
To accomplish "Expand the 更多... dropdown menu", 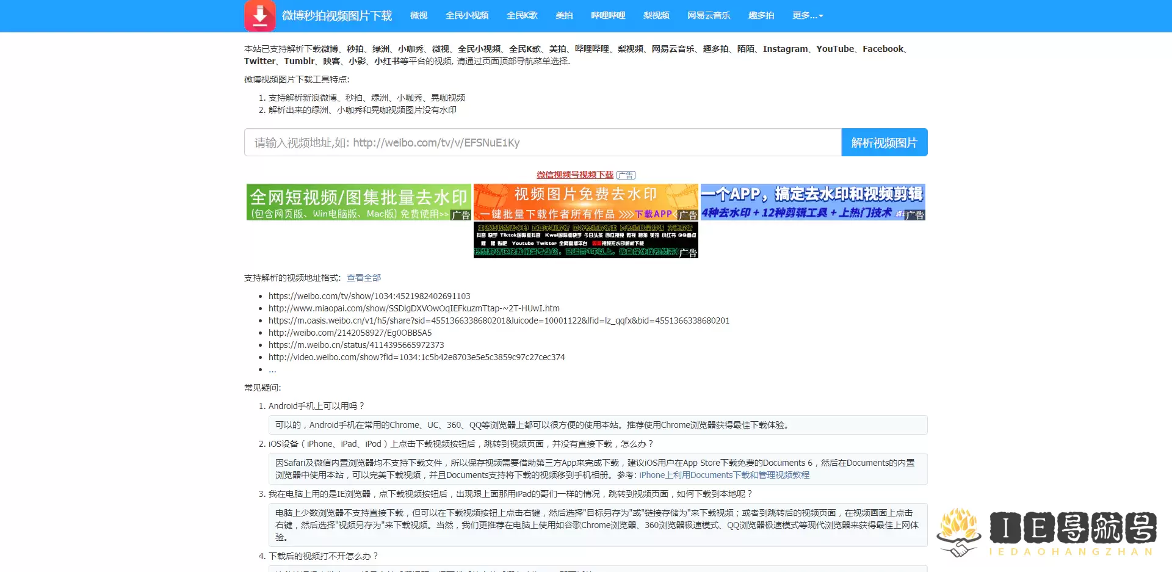I will [x=807, y=15].
